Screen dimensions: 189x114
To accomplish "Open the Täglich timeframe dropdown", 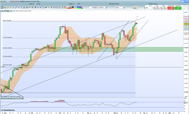I will click(124, 7).
